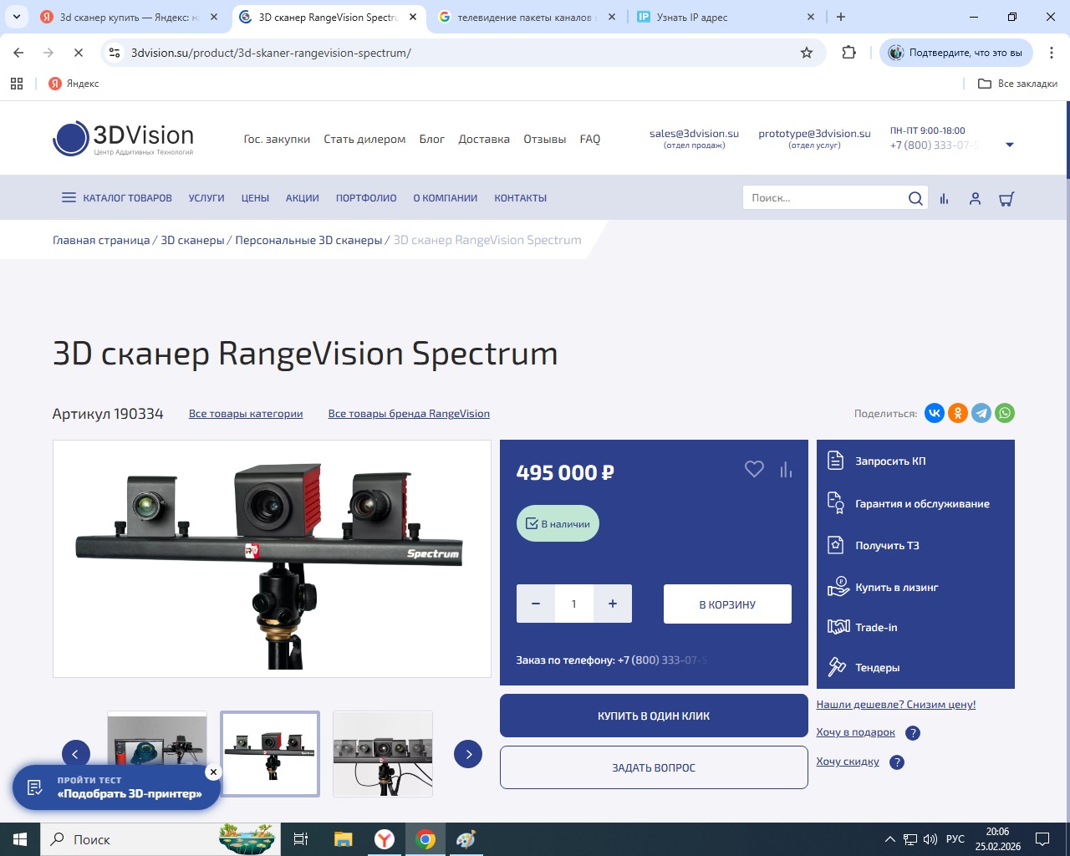The width and height of the screenshot is (1070, 856).
Task: Open the Цены menu item
Action: point(255,198)
